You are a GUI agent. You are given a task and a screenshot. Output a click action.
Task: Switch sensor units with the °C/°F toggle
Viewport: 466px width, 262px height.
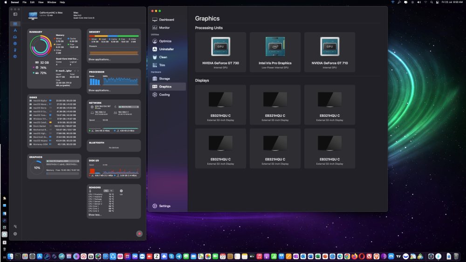[109, 191]
